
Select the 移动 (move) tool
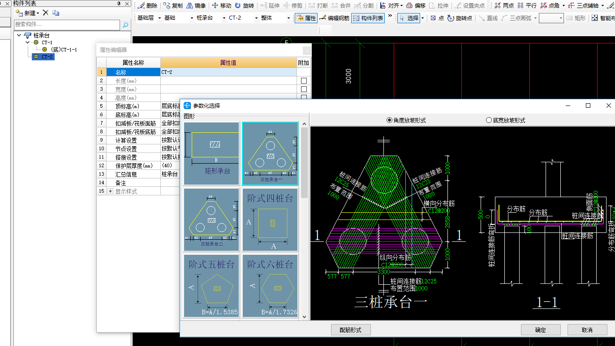(x=221, y=6)
